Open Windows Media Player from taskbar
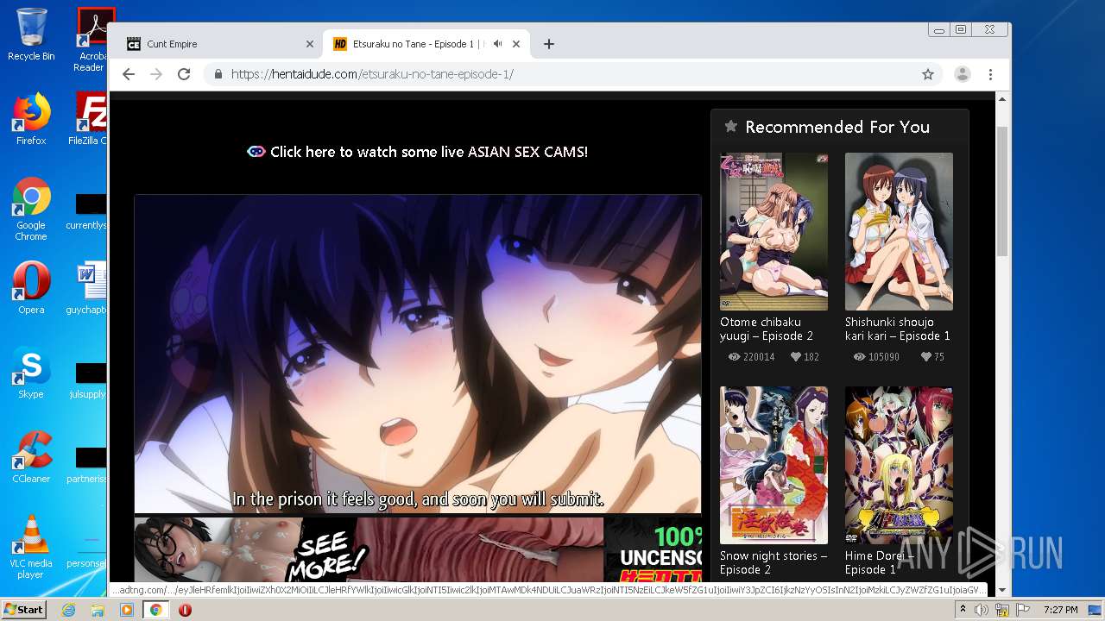This screenshot has width=1105, height=621. pyautogui.click(x=127, y=610)
